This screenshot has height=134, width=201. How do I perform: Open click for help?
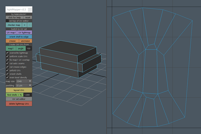14,17
